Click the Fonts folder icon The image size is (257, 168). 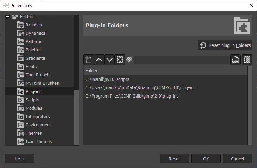(21, 67)
